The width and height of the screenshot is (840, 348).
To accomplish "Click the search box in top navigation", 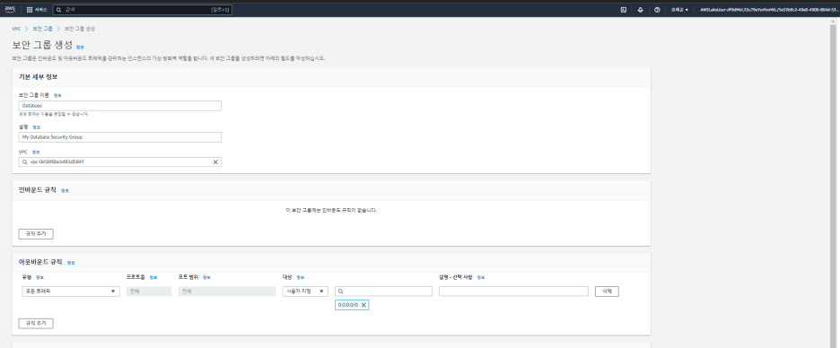I will coord(143,10).
